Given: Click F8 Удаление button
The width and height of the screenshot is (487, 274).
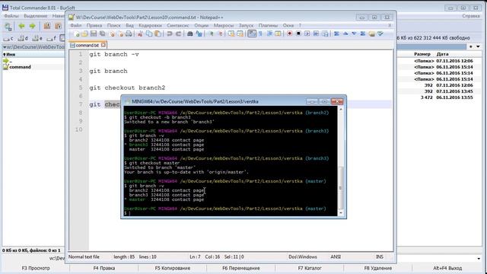Looking at the screenshot, I should (x=378, y=268).
